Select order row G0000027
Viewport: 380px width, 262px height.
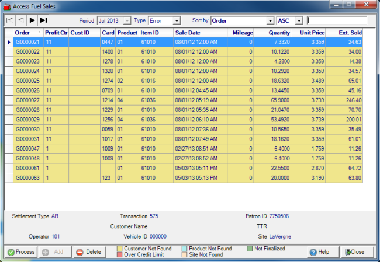pyautogui.click(x=27, y=100)
